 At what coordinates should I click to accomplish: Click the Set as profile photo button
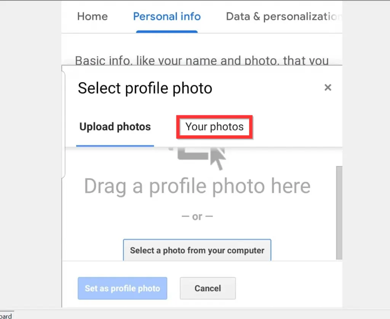point(122,288)
